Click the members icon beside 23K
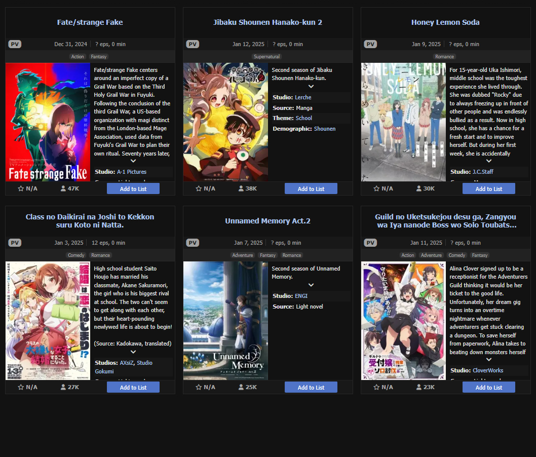Viewport: 536px width, 457px height. [419, 387]
